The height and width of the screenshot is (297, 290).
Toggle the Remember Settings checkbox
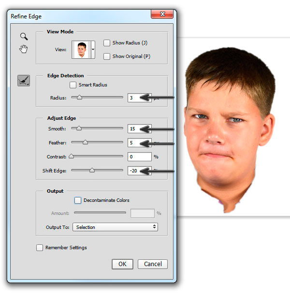point(40,248)
